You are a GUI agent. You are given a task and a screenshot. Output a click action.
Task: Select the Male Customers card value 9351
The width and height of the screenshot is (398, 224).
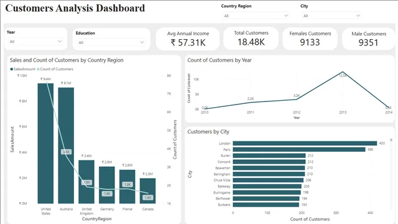coord(368,42)
